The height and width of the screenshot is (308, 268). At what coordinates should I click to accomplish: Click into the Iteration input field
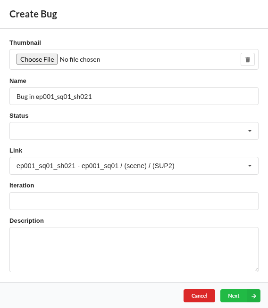(134, 201)
